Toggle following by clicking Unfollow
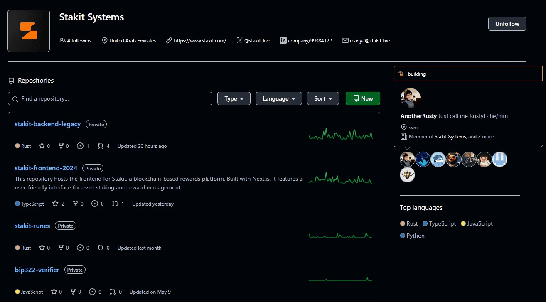The width and height of the screenshot is (546, 302). coord(507,24)
